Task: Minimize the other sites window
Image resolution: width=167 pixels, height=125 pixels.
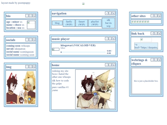Action: [x=152, y=16]
